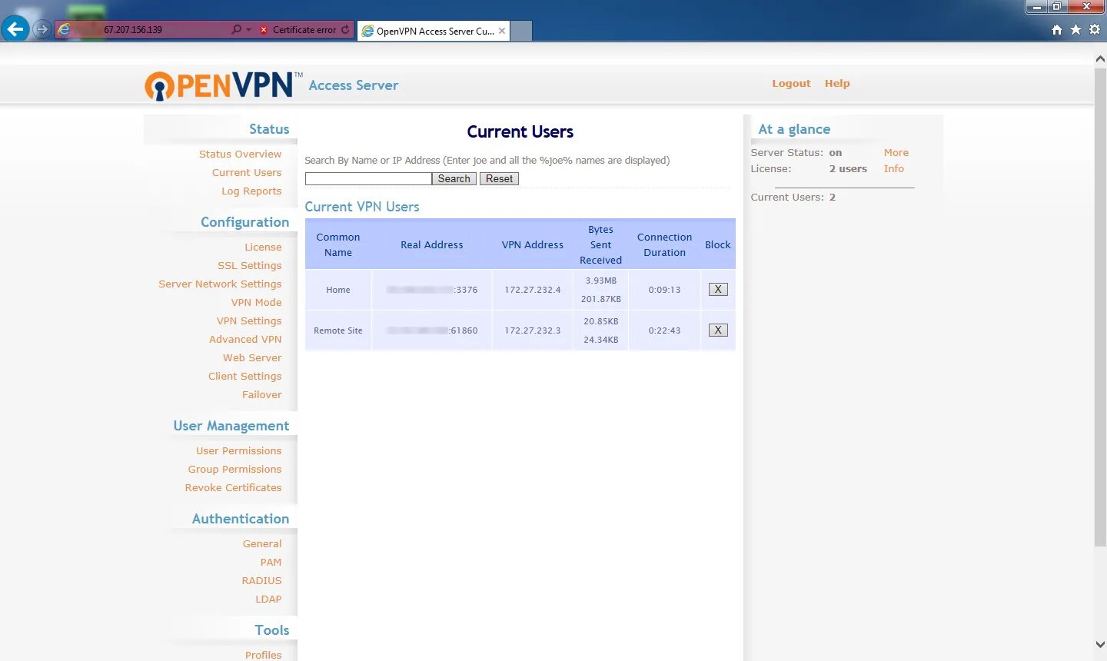The image size is (1107, 661).
Task: Open Failover settings
Action: 261,394
